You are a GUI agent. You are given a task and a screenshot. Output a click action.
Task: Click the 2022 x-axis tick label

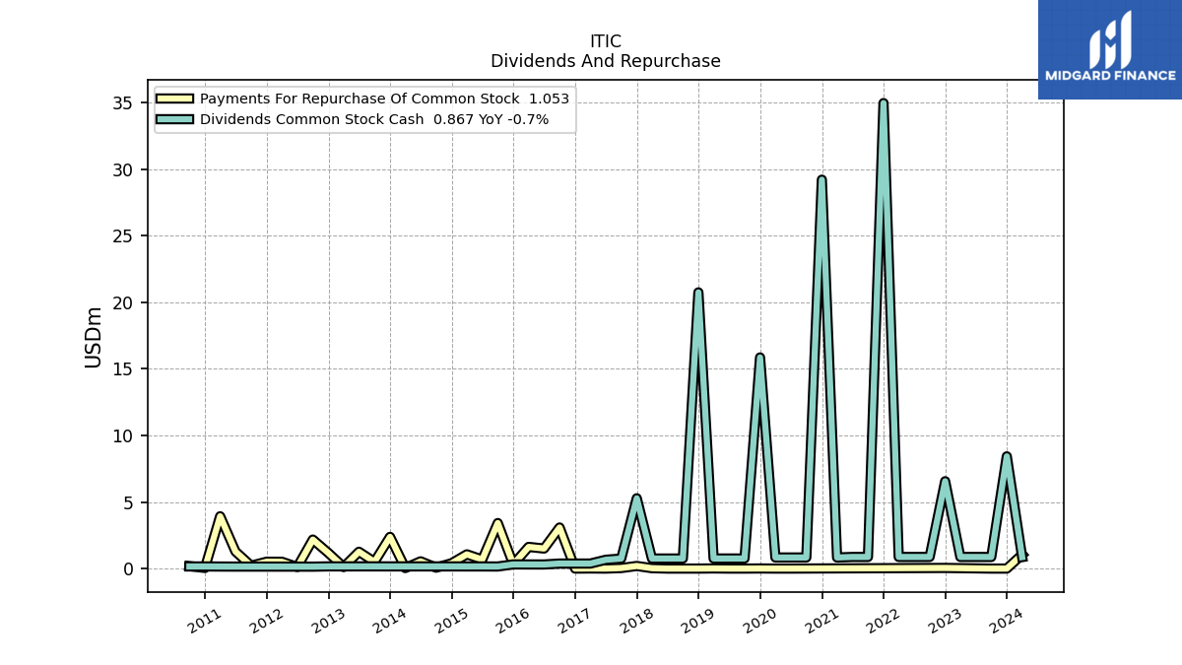(x=884, y=621)
